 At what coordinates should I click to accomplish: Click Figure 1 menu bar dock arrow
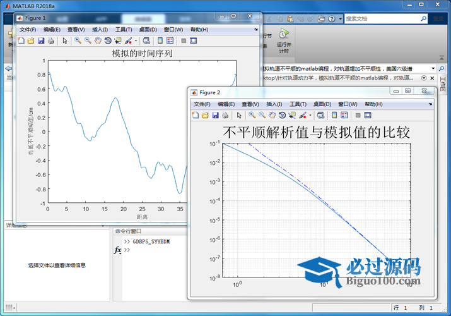click(256, 29)
